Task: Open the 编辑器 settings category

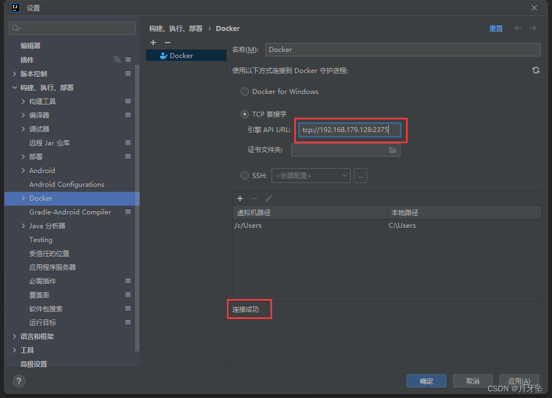Action: point(30,46)
